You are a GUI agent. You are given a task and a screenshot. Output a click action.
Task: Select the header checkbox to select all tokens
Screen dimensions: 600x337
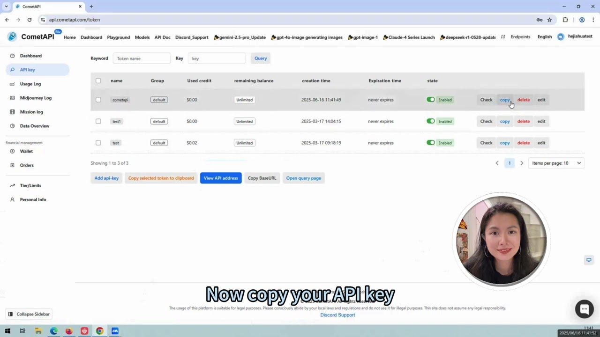[x=98, y=81]
